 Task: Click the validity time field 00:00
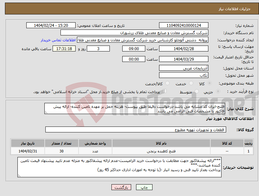point(134,59)
